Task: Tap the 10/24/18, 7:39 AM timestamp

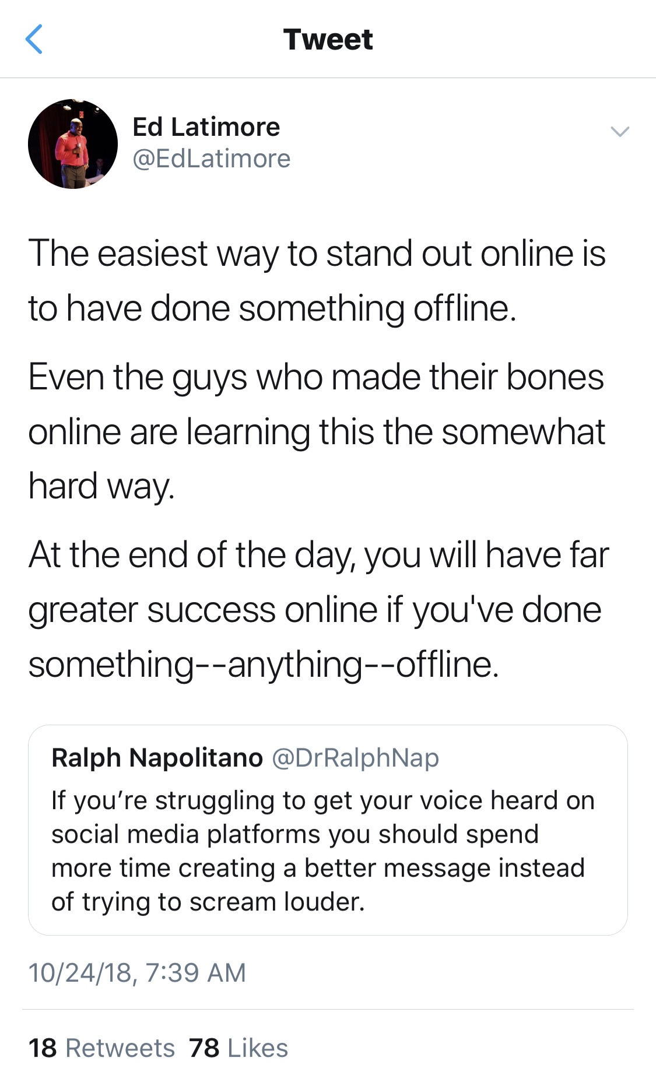Action: [137, 972]
